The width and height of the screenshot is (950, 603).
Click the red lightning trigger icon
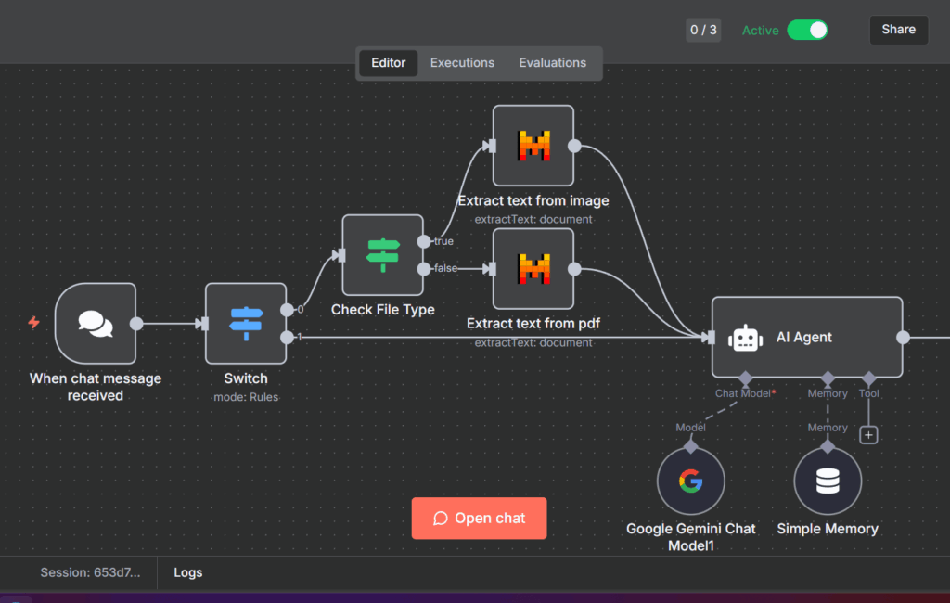coord(34,323)
